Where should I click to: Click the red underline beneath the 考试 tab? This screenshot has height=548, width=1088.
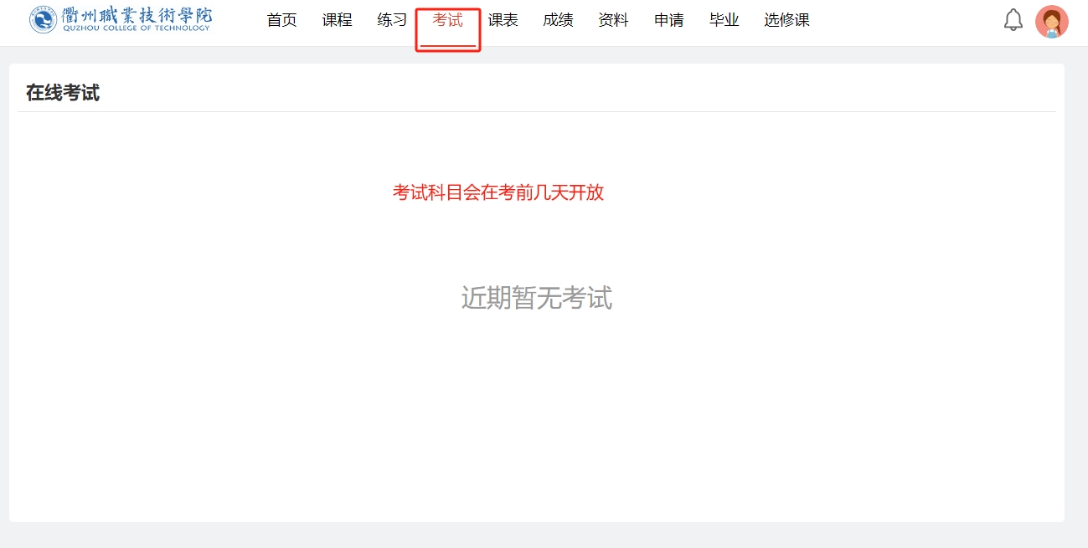pos(447,45)
